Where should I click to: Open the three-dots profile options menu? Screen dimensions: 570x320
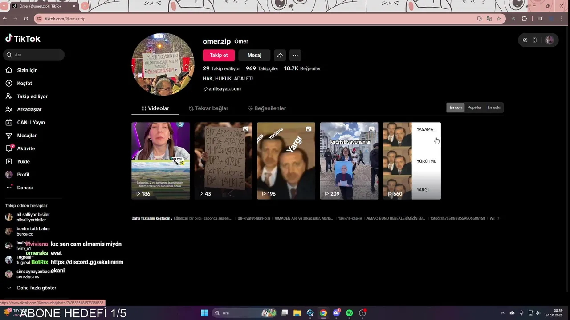pyautogui.click(x=295, y=55)
